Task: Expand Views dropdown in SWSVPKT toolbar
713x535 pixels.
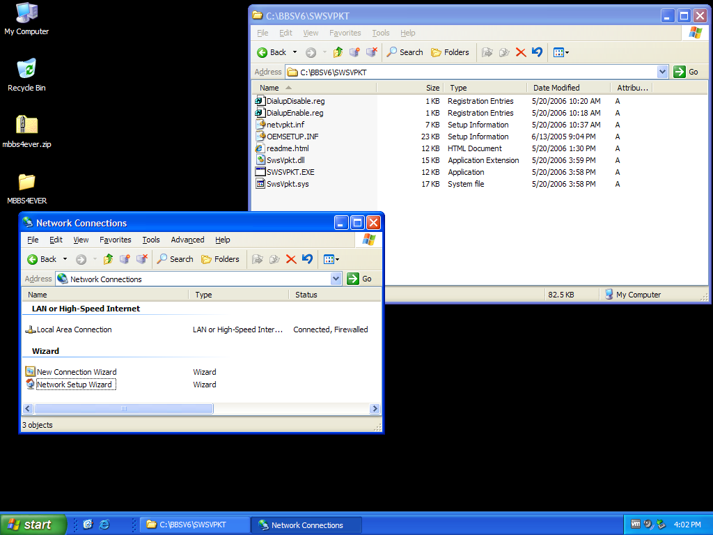Action: [x=567, y=52]
